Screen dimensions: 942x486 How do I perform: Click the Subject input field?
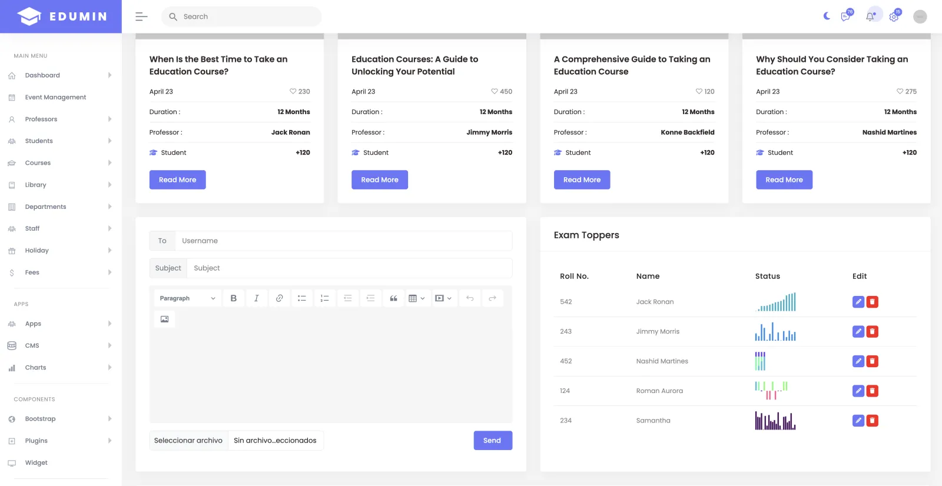[x=350, y=268]
